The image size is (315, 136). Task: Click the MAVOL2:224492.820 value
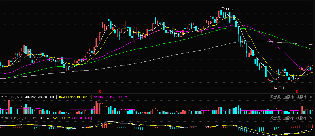tap(108, 97)
